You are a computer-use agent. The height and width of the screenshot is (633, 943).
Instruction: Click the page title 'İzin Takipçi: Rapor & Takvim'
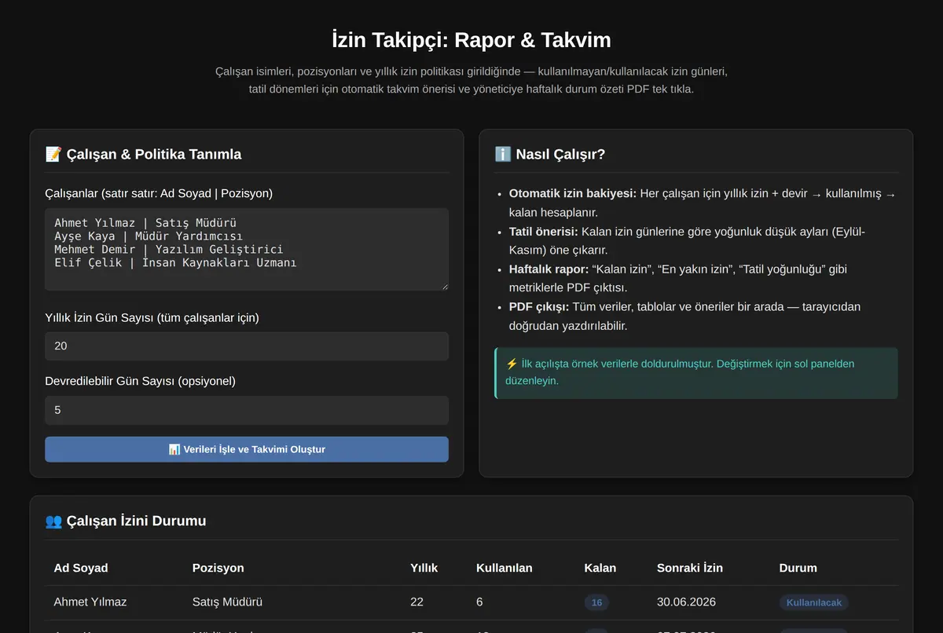(472, 40)
